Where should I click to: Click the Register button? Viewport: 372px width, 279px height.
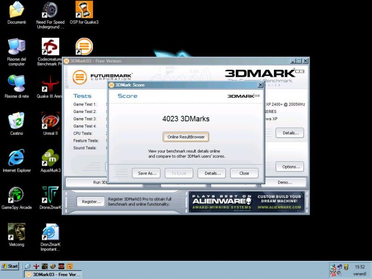tap(91, 202)
